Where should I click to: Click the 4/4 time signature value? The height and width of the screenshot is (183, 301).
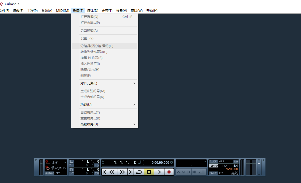click(236, 166)
